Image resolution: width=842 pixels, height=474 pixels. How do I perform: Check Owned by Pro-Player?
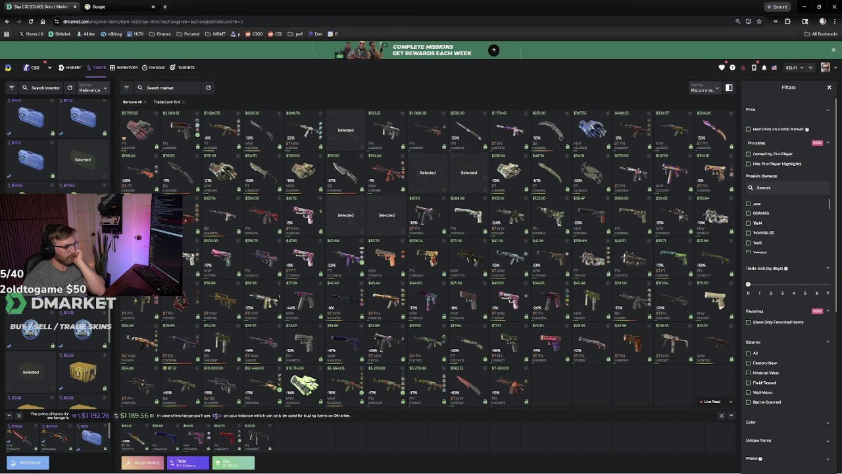point(748,154)
